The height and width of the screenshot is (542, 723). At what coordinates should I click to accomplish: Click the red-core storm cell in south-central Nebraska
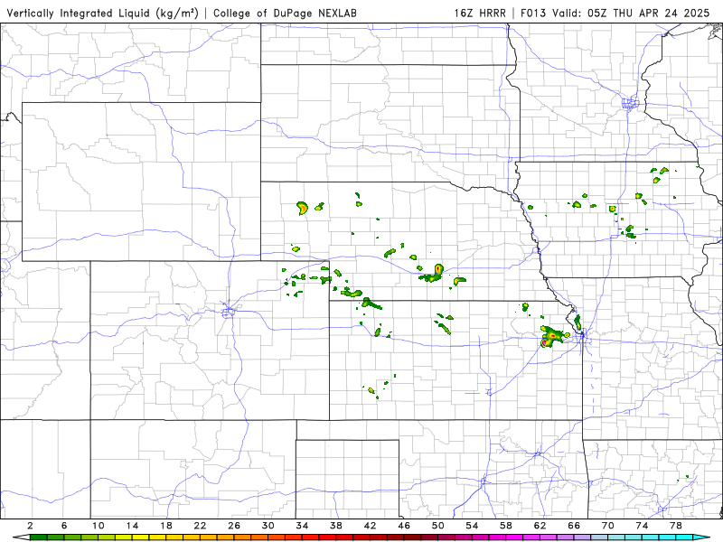437,268
